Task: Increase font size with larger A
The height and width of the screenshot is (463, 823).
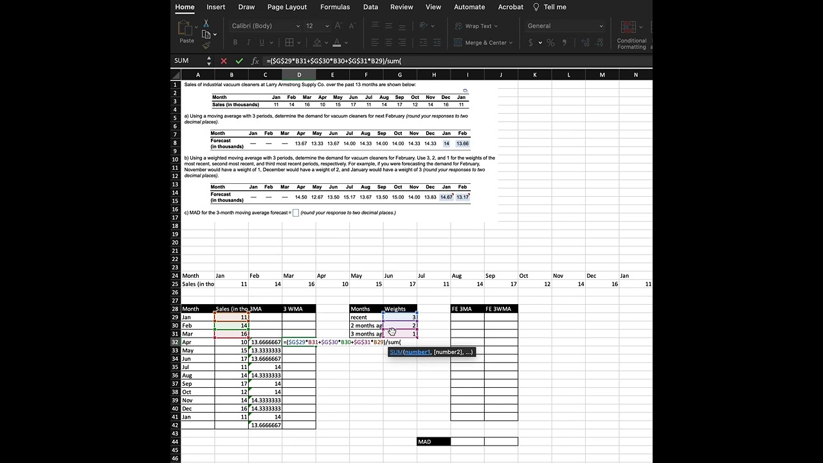Action: pyautogui.click(x=338, y=26)
